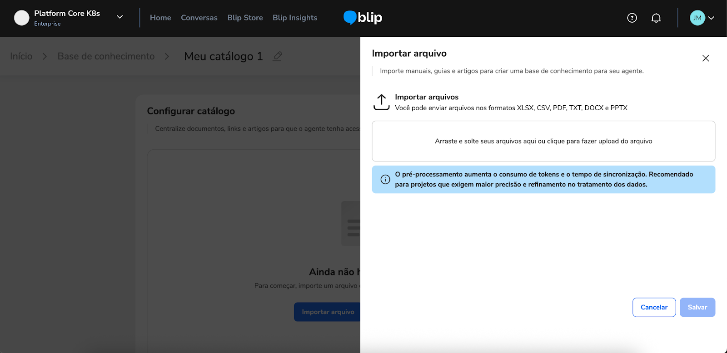Expand the Platform Core K8s workspace dropdown
727x353 pixels.
coord(120,17)
